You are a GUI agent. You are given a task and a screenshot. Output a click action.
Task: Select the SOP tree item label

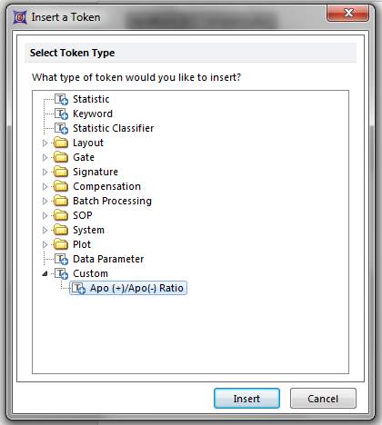[x=83, y=215]
